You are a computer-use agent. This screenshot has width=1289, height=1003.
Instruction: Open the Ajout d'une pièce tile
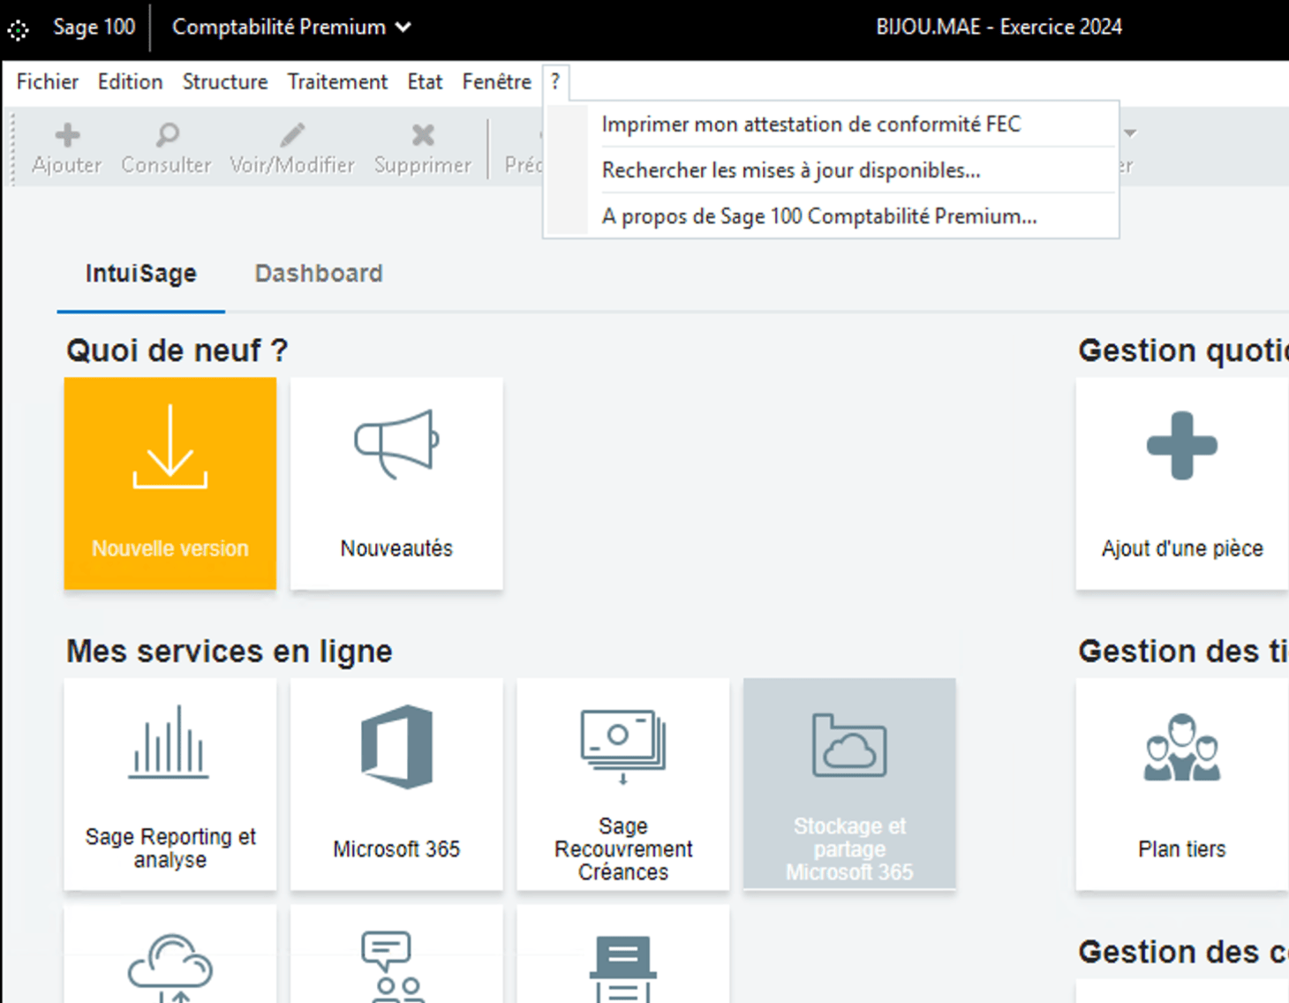coord(1182,484)
